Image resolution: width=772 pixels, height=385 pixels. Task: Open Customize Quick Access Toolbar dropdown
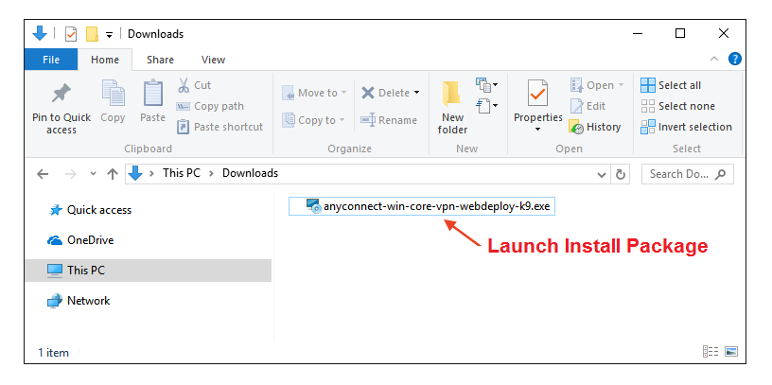click(110, 34)
